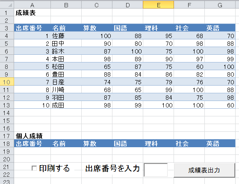Select column D header
Screen dimensions: 239x184
(x=127, y=5)
